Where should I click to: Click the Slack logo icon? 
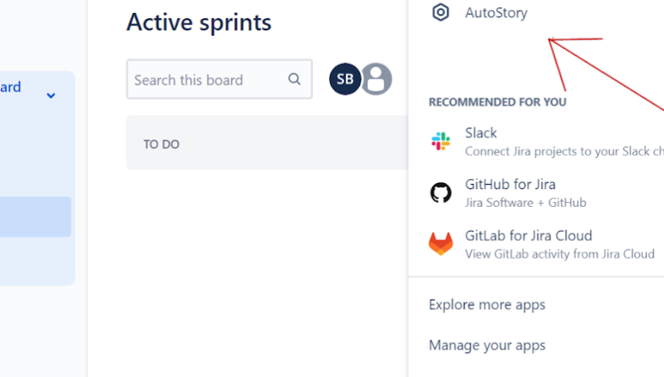click(x=440, y=141)
